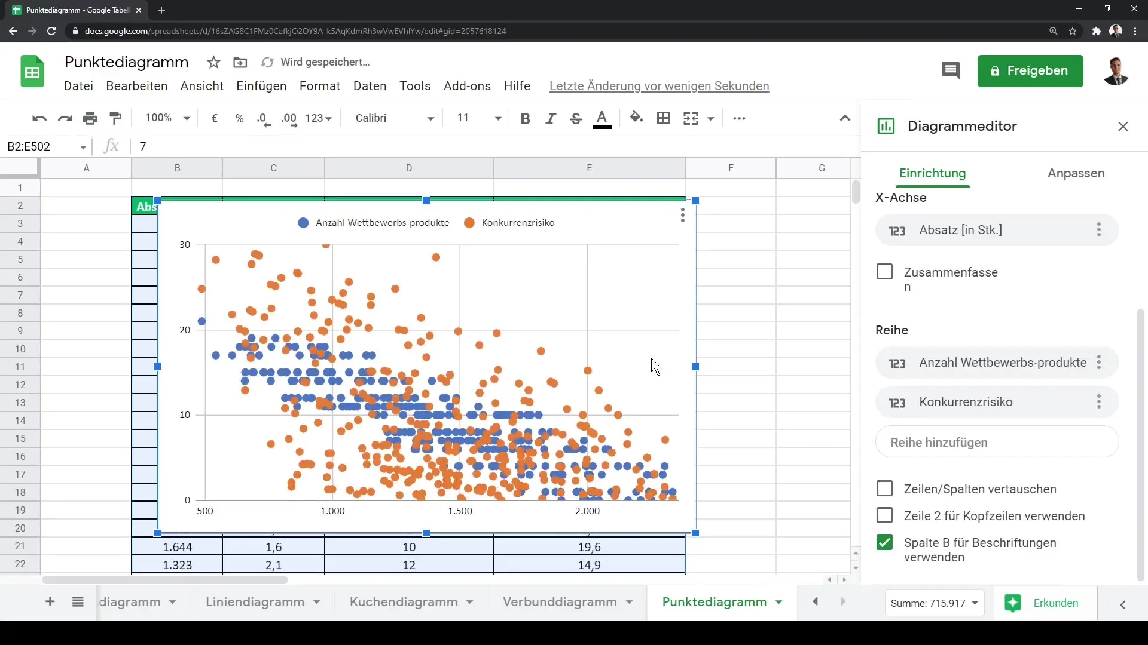This screenshot has width=1148, height=645.
Task: Open Format menu
Action: 320,86
